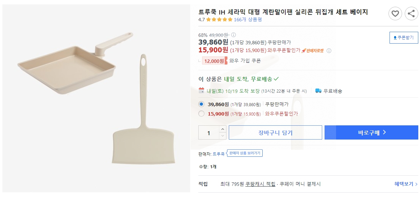This screenshot has width=420, height=198.
Task: Add product to wishlist with heart icon
Action: tap(395, 14)
